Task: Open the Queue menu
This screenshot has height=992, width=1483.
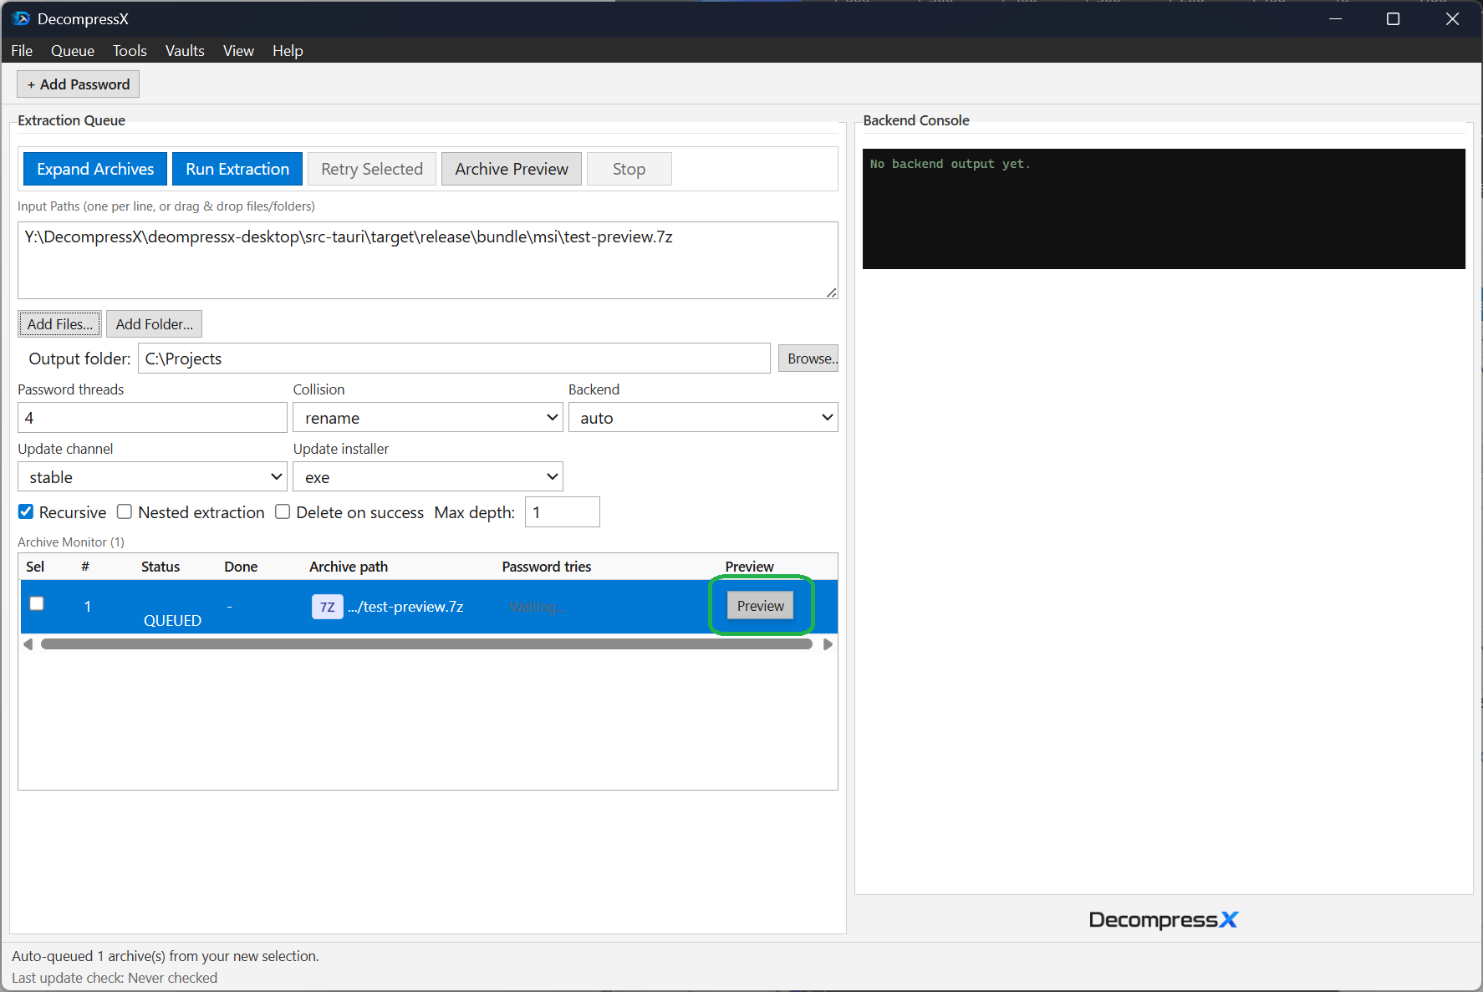Action: pyautogui.click(x=73, y=51)
